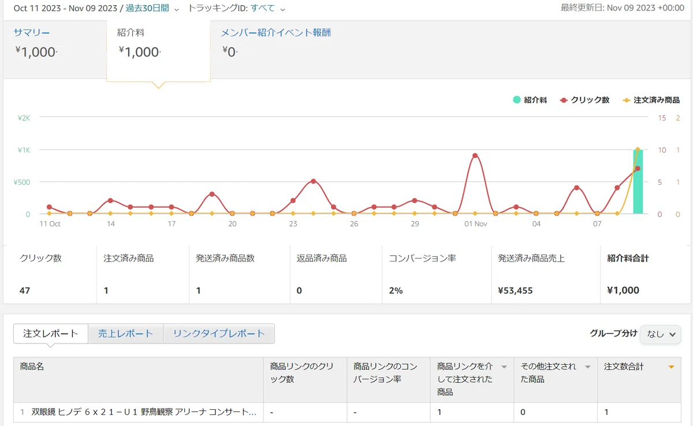The width and height of the screenshot is (693, 426).
Task: Click the 発送済み商品数 stat label
Action: pyautogui.click(x=225, y=259)
